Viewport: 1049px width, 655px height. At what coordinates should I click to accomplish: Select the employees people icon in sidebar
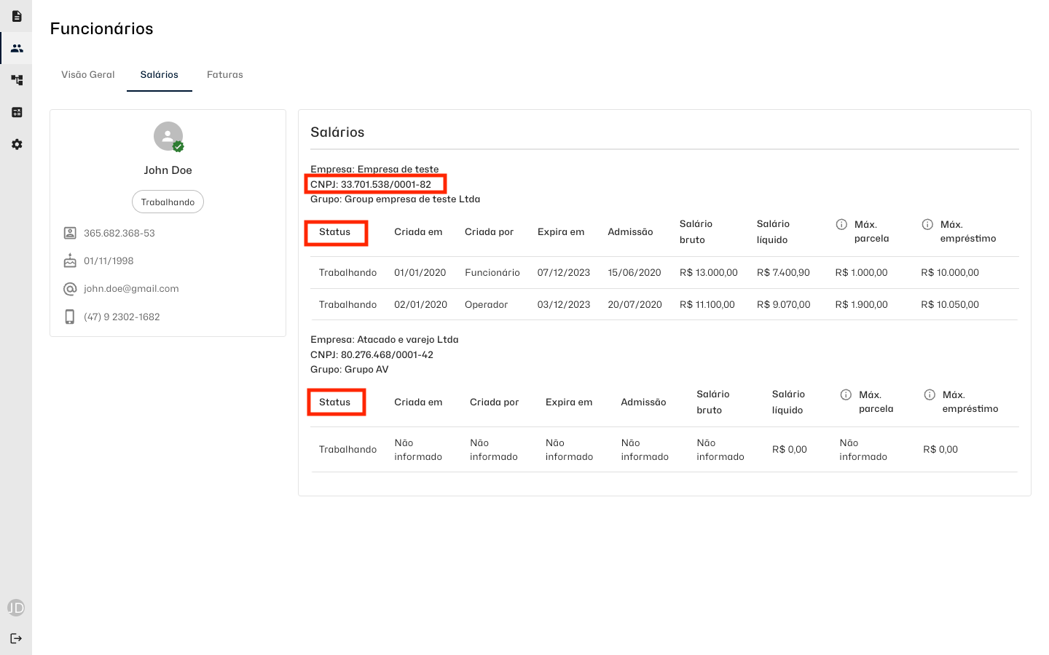coord(16,48)
